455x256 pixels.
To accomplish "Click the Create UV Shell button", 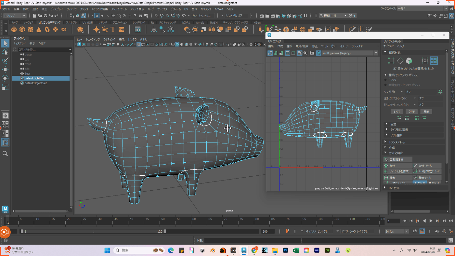I will [398, 171].
